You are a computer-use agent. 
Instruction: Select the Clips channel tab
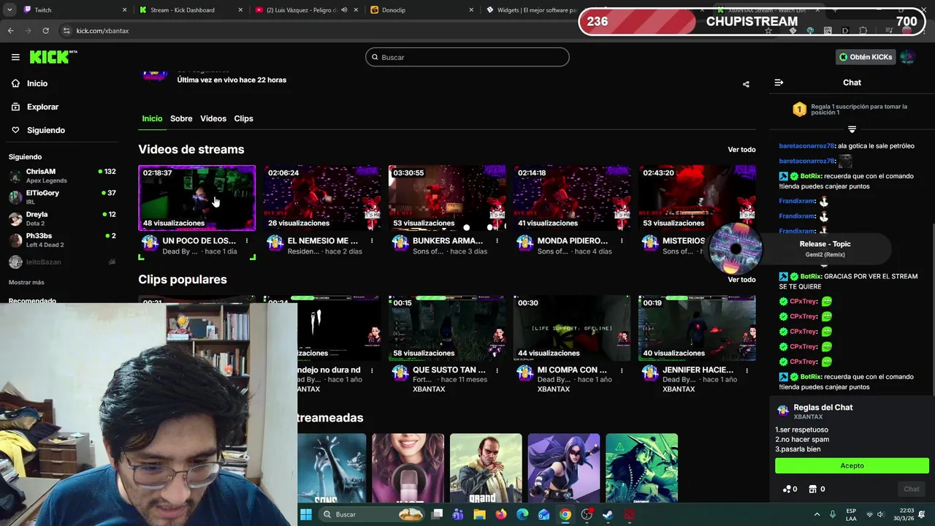point(243,118)
